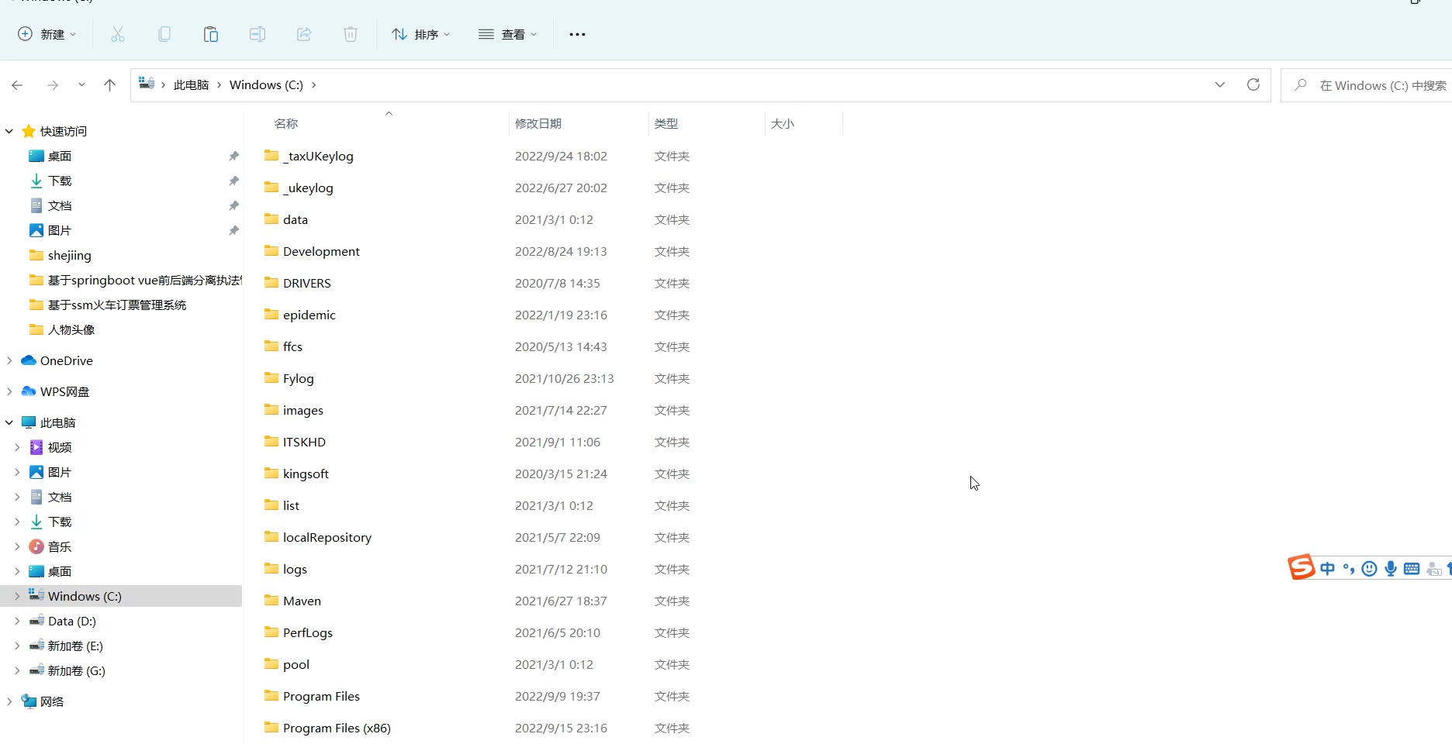Select the DRIVERS folder
1452x744 pixels.
[307, 283]
